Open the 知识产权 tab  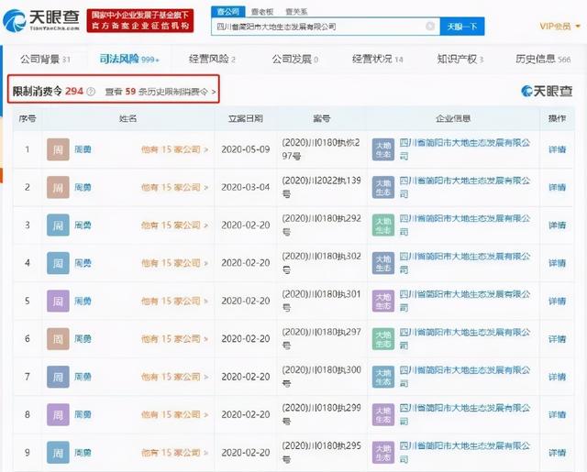(460, 59)
